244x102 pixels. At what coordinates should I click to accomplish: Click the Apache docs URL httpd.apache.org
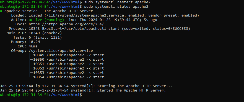(x=66, y=24)
